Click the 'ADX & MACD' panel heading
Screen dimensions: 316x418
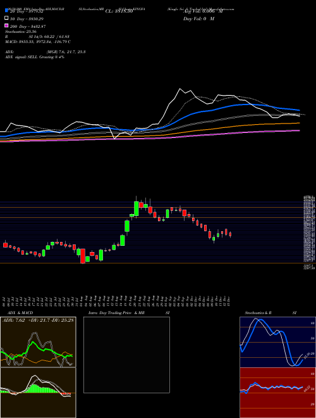[x=20, y=313]
